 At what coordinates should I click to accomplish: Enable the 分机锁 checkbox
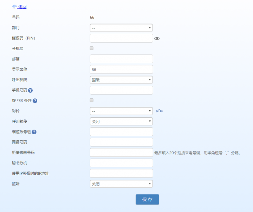(91, 48)
